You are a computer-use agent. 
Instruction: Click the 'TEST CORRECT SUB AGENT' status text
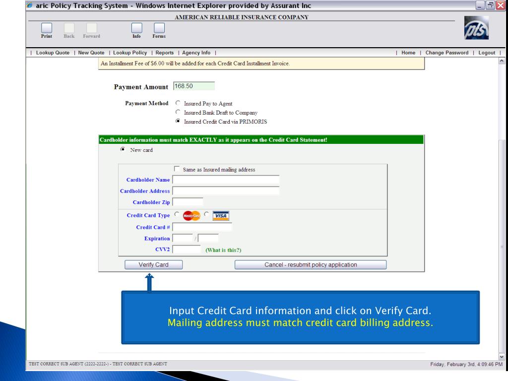point(98,364)
